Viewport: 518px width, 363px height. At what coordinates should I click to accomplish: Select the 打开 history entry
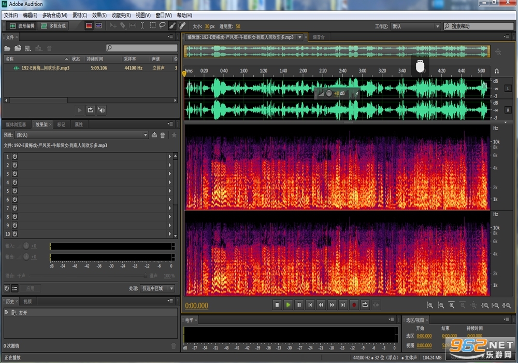91,312
